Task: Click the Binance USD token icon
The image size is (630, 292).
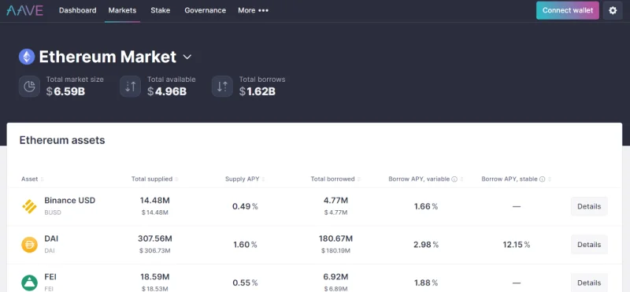Action: click(x=29, y=206)
